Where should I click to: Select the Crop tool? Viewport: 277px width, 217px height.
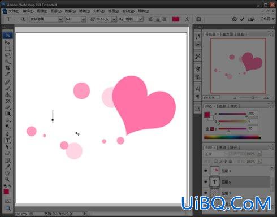8,68
